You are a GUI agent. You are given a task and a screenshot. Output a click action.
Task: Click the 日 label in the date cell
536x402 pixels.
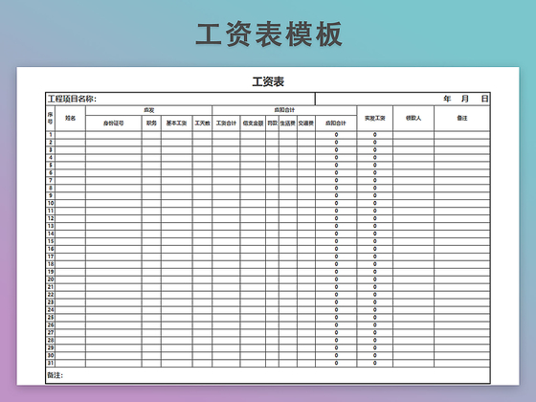tap(484, 99)
